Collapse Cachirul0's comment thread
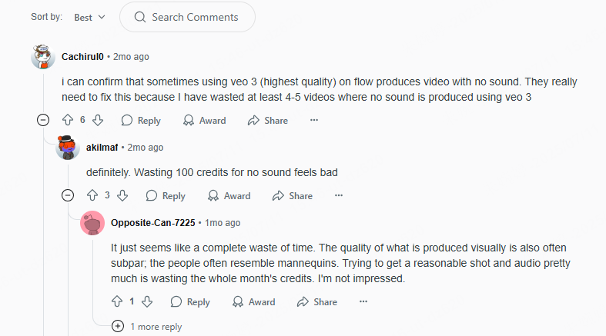606x336 pixels. (x=43, y=120)
